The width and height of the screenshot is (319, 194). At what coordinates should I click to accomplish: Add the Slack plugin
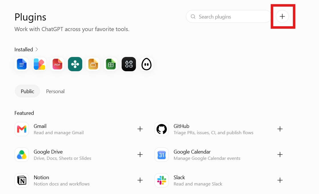pos(280,180)
